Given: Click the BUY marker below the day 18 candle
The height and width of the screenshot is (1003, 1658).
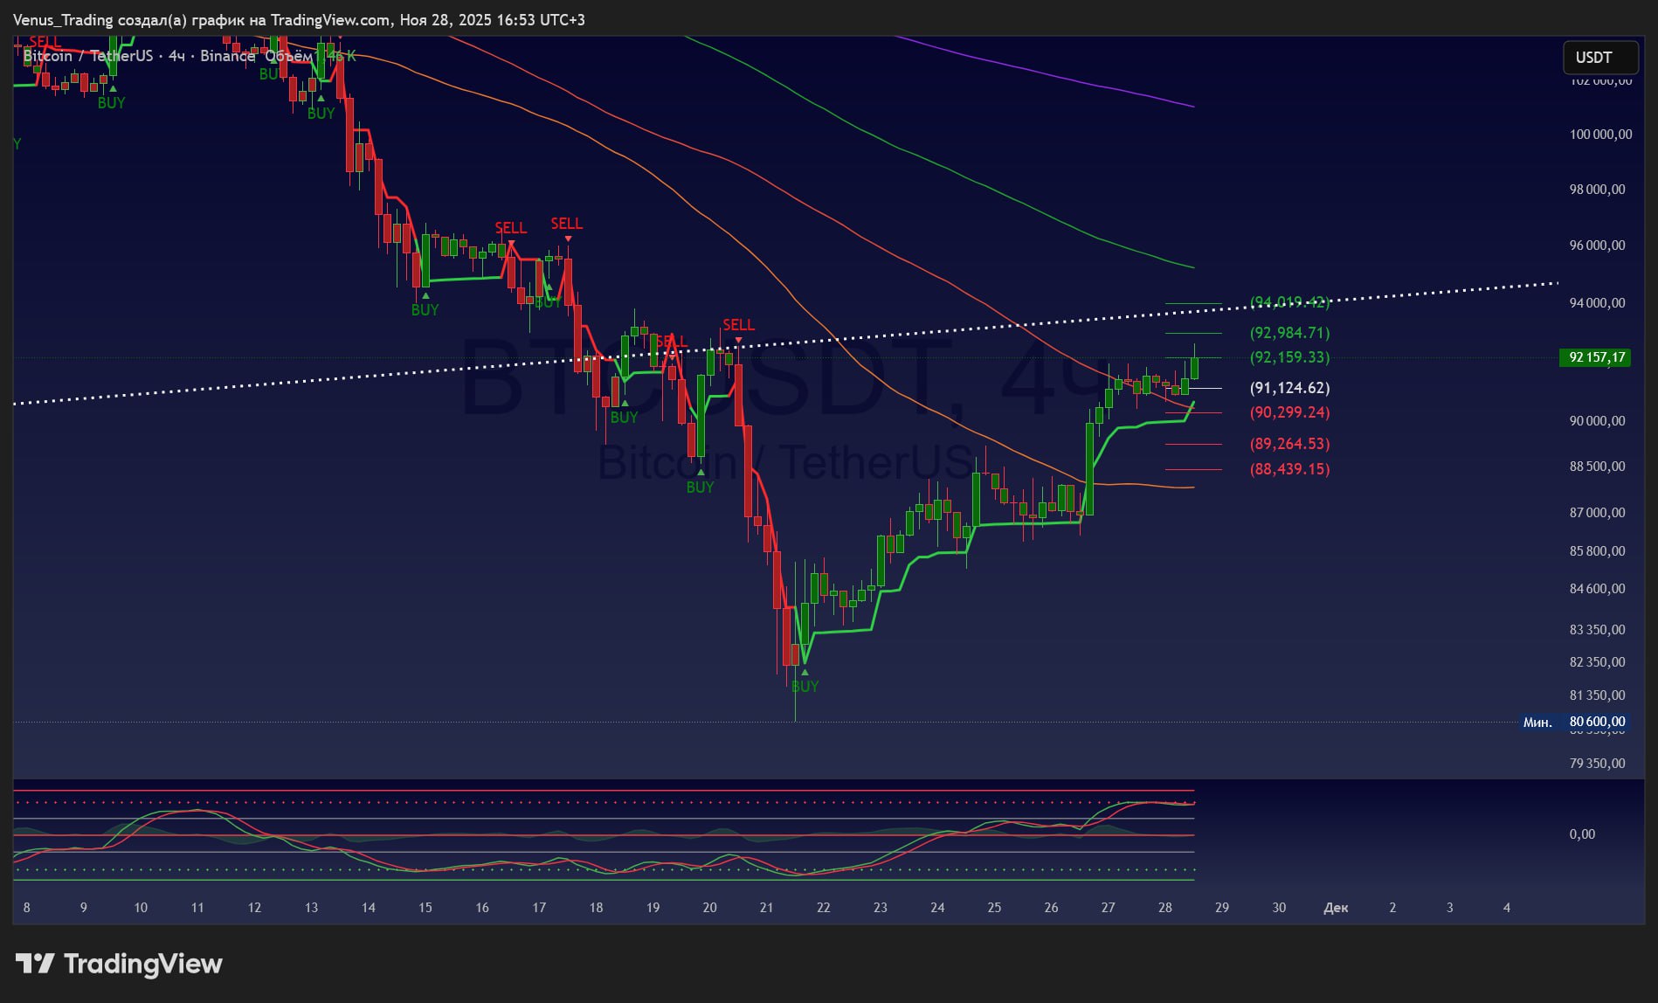Looking at the screenshot, I should click(624, 416).
